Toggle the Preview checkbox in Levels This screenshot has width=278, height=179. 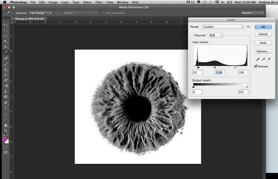pos(256,66)
